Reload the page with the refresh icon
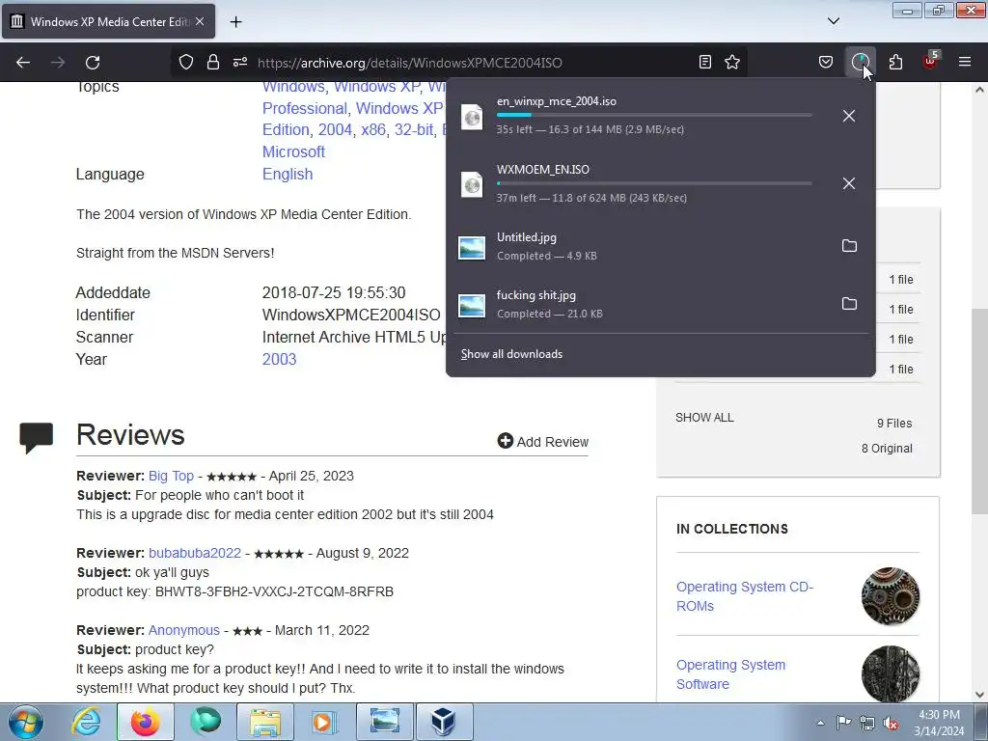Screen dimensions: 988x741 tap(93, 63)
